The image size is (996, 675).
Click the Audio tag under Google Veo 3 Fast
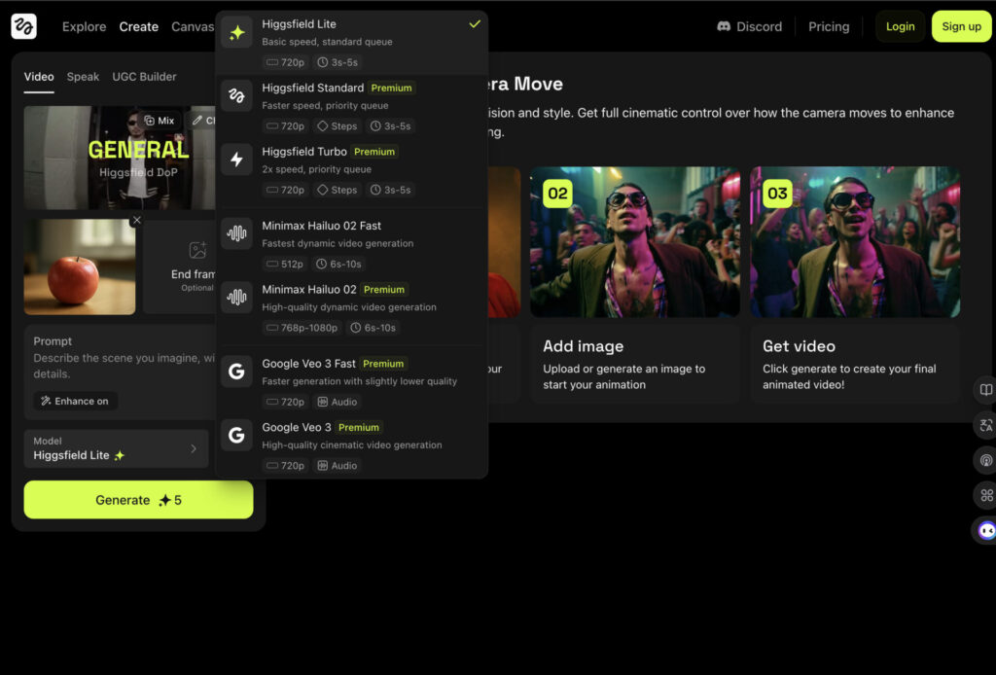tap(338, 402)
